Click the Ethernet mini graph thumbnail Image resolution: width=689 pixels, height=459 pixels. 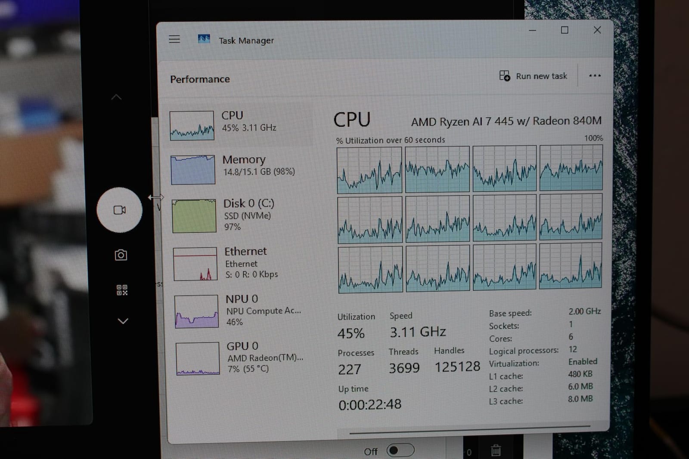pyautogui.click(x=195, y=264)
